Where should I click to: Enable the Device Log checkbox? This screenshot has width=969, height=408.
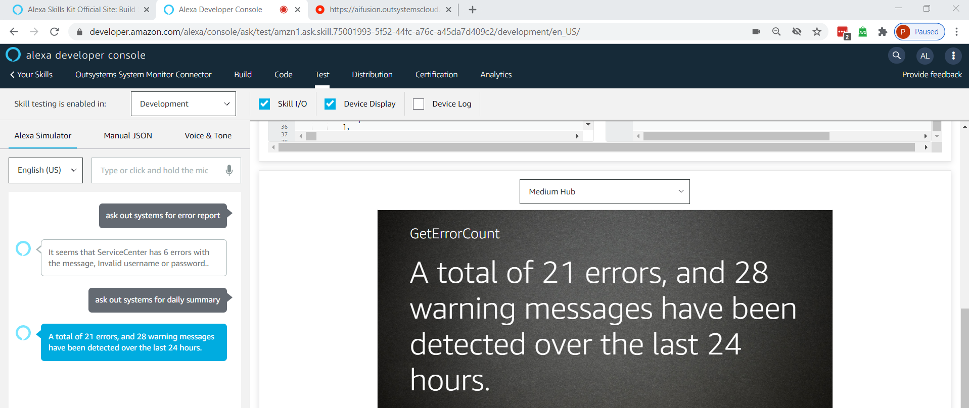(419, 104)
